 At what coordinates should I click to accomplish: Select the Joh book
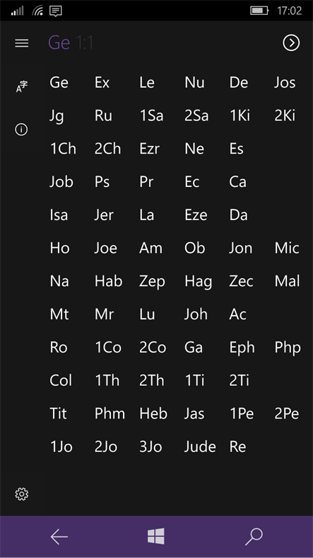pos(196,314)
